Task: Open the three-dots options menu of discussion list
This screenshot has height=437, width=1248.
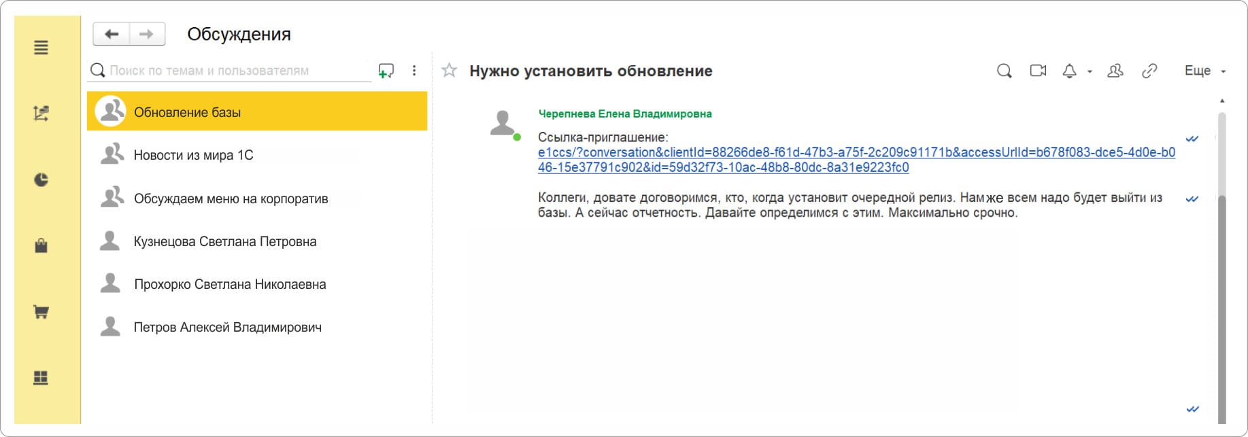Action: (x=414, y=71)
